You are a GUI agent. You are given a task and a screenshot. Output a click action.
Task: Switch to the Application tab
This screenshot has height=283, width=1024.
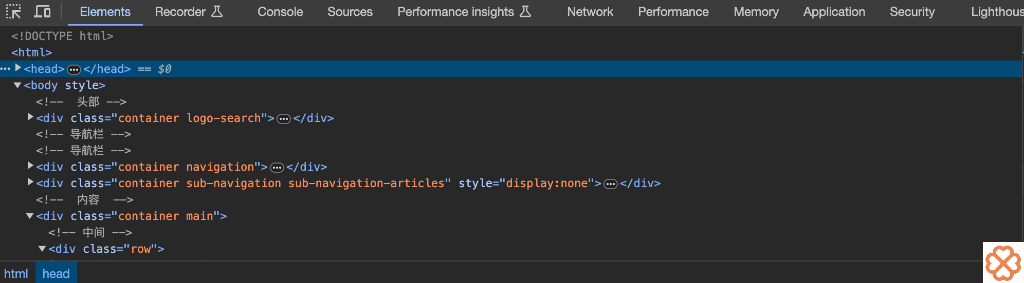pyautogui.click(x=834, y=12)
